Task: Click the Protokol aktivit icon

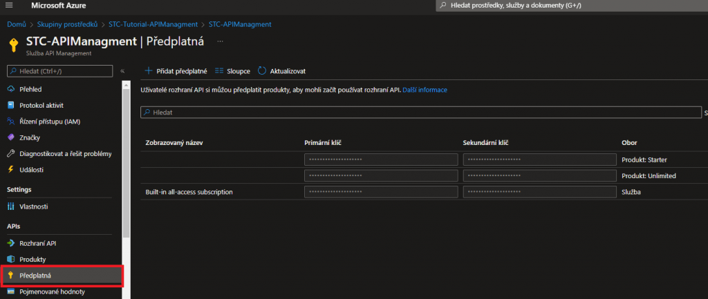Action: pos(11,105)
